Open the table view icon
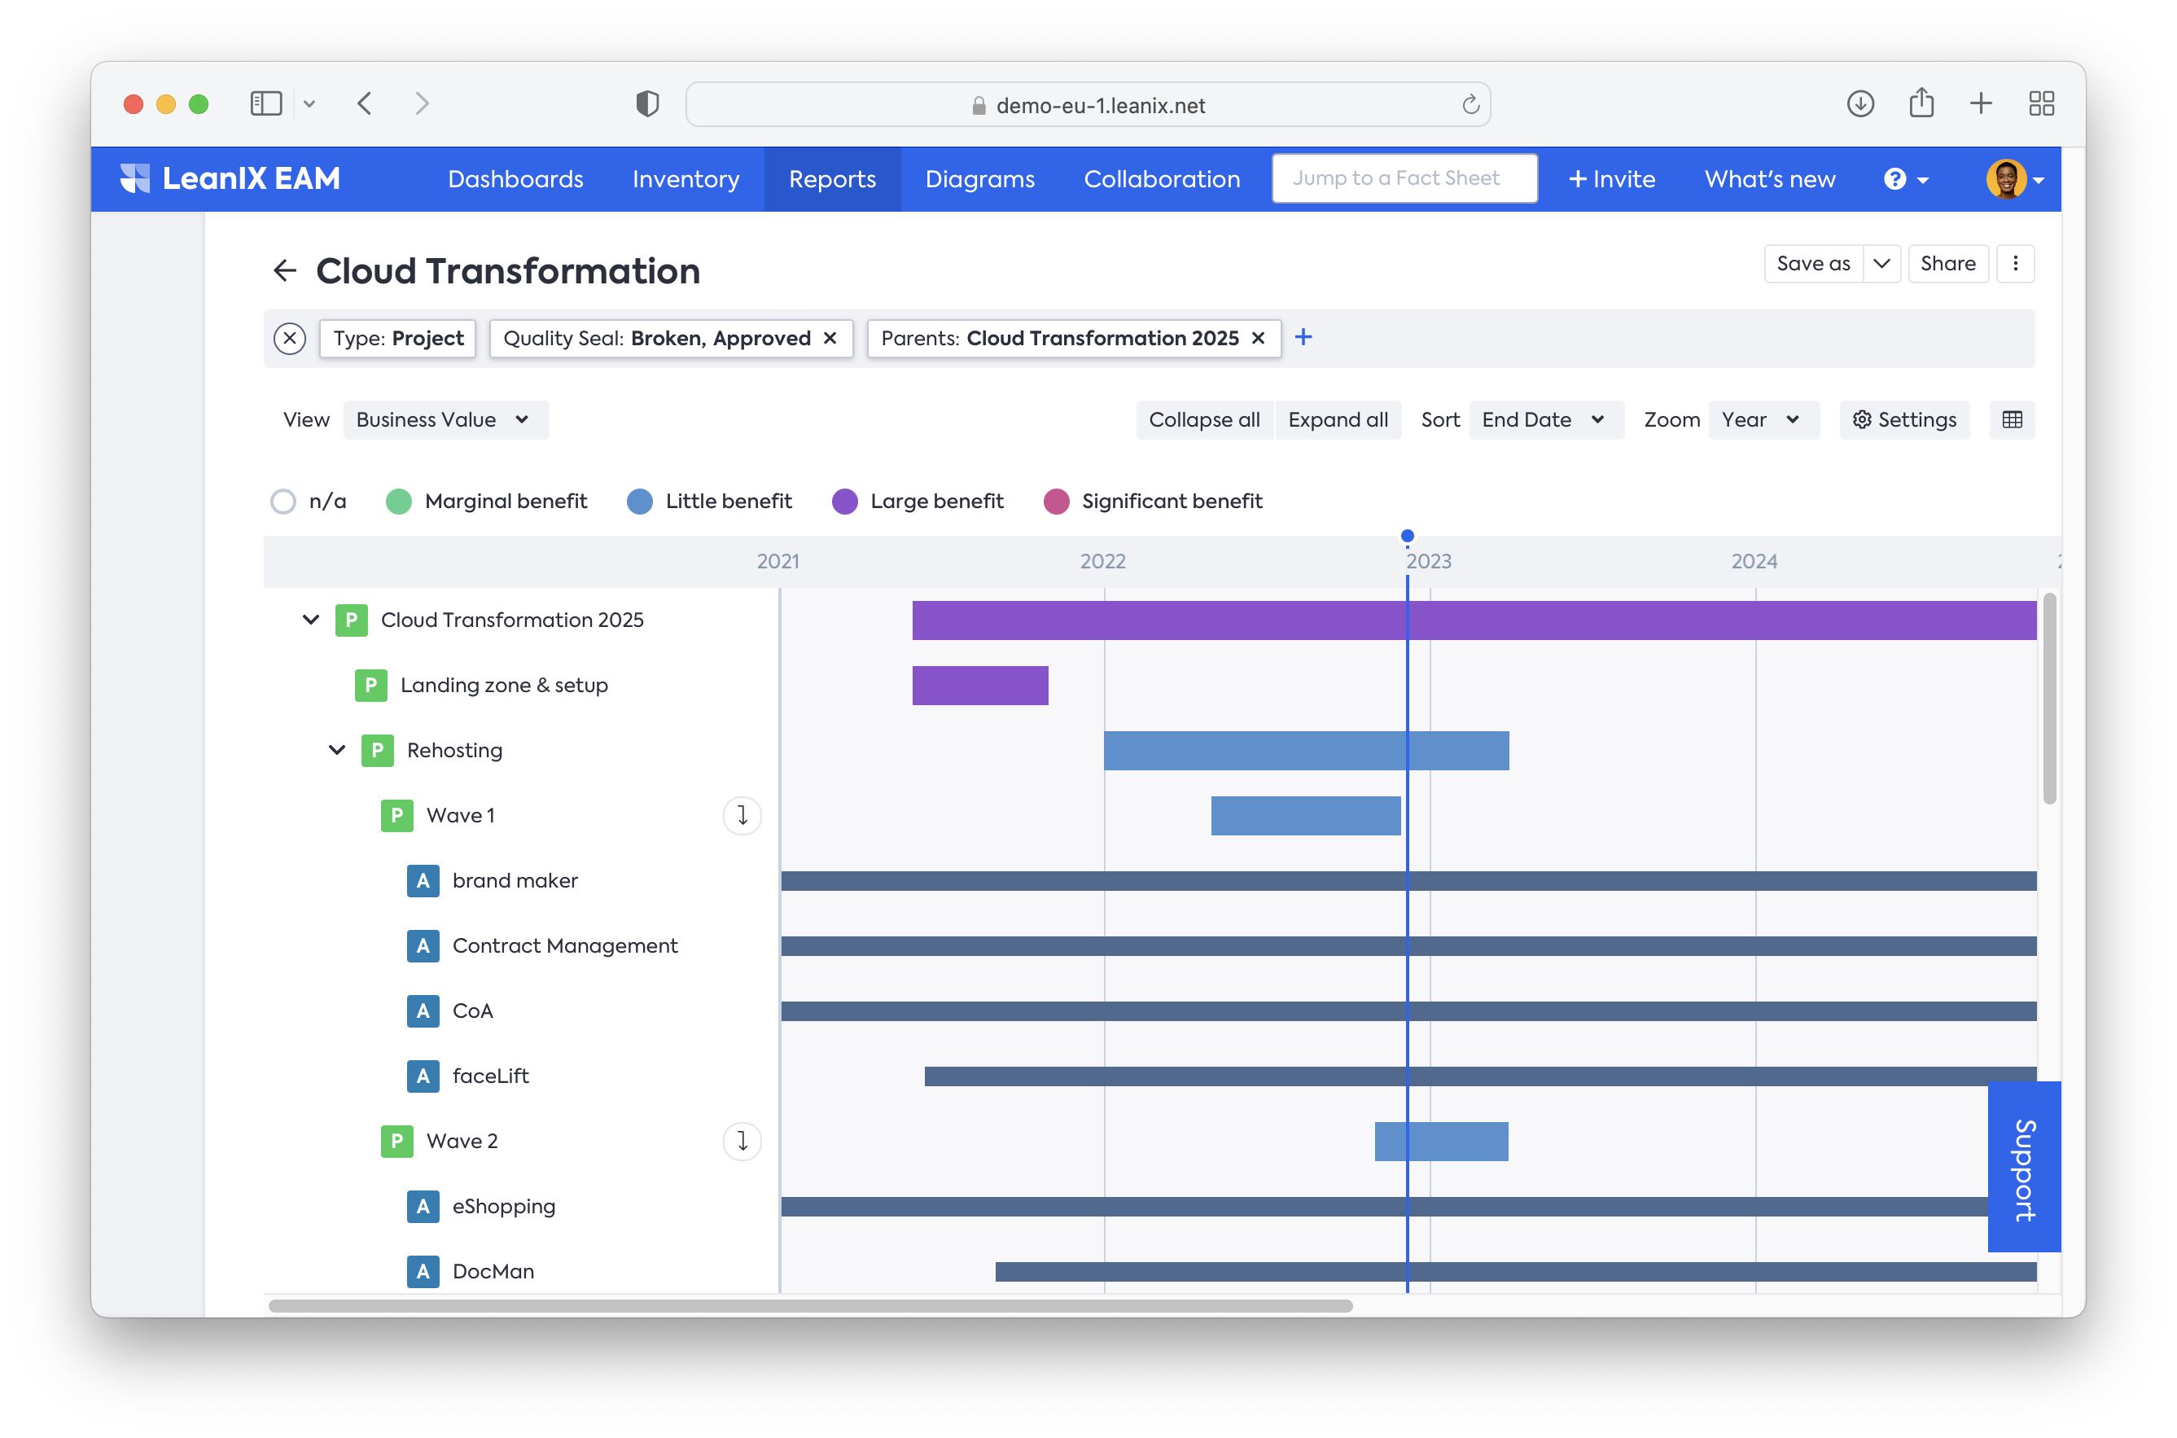2177x1438 pixels. [x=2012, y=420]
